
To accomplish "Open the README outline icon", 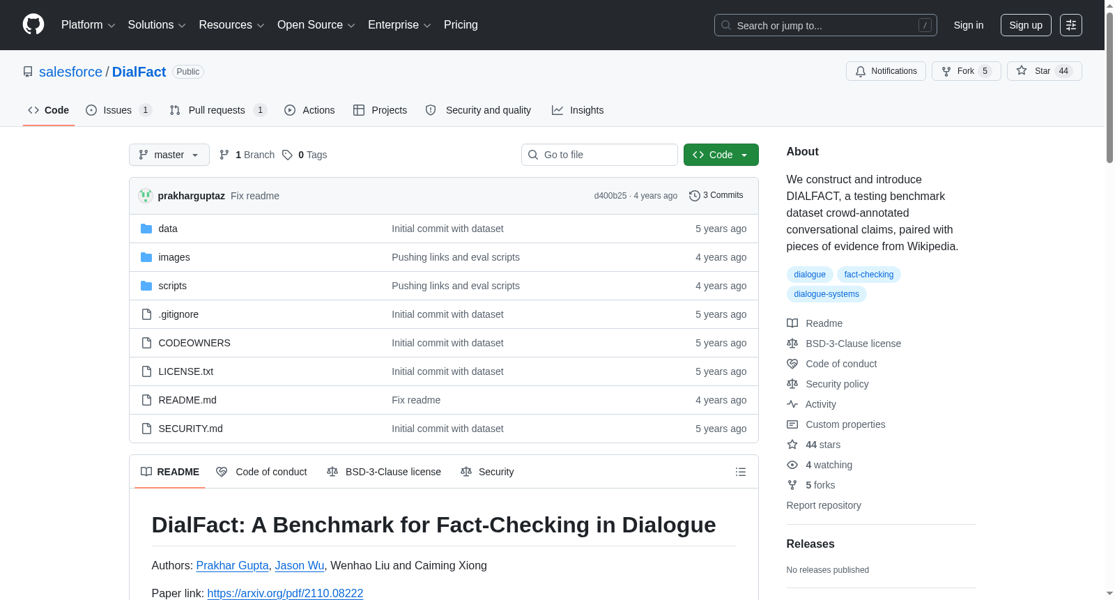I will 741,472.
